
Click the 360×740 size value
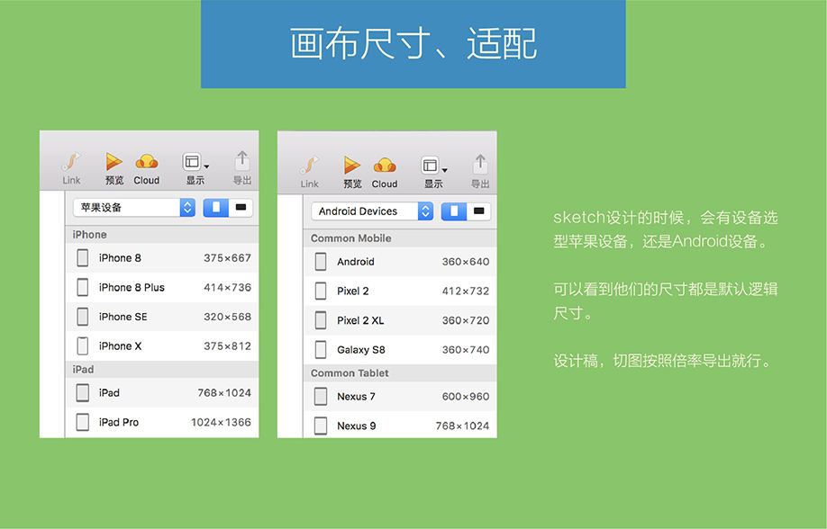466,350
